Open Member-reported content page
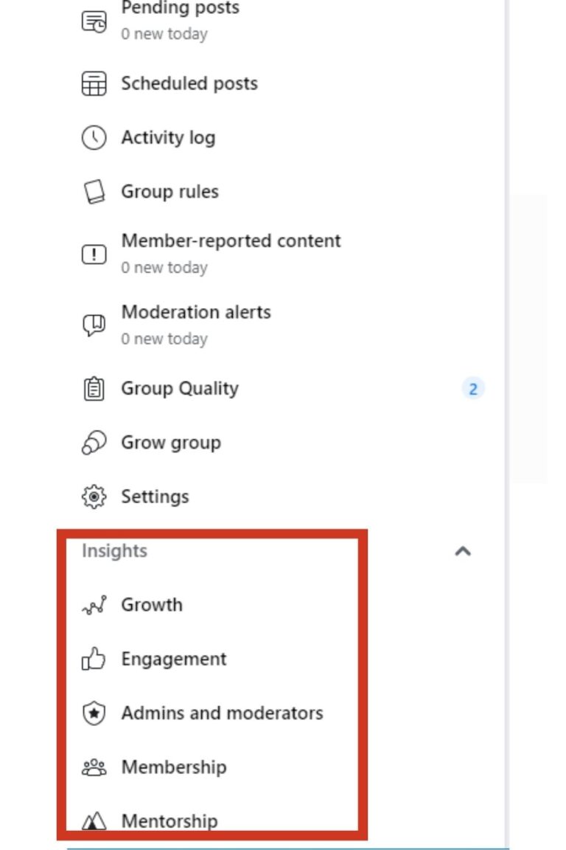 [x=231, y=241]
